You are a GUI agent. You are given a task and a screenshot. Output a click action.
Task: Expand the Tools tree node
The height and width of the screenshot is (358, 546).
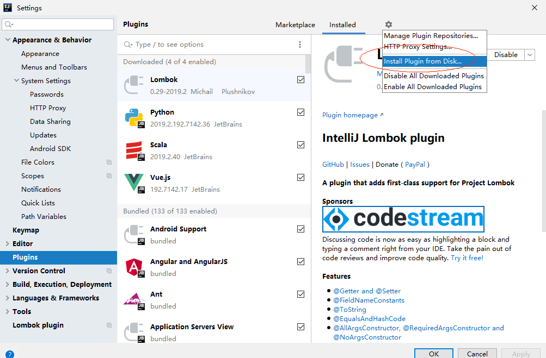coord(7,311)
